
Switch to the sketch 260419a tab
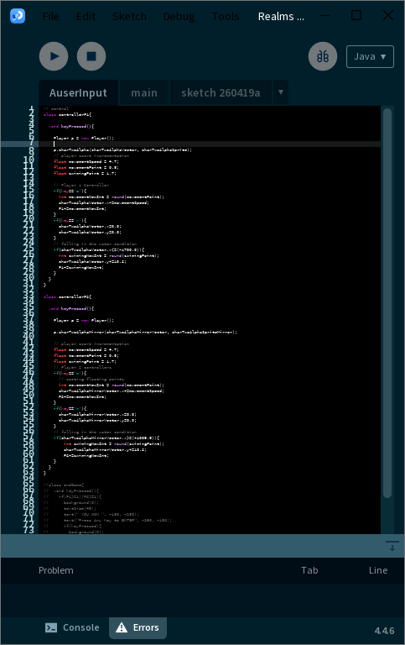(x=221, y=93)
